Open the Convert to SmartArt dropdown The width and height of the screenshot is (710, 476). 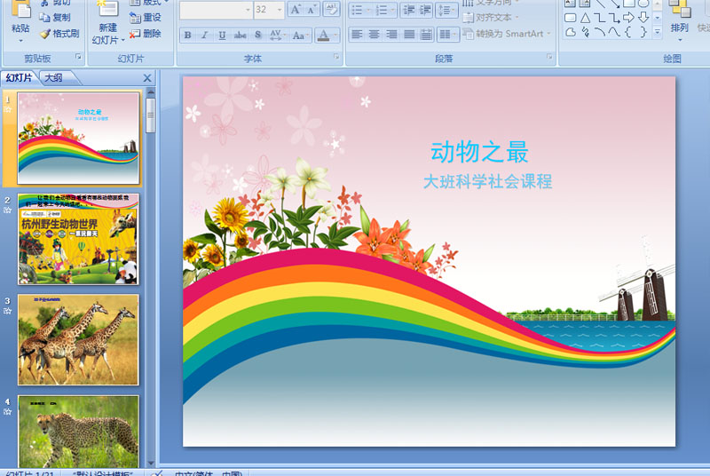coord(548,34)
